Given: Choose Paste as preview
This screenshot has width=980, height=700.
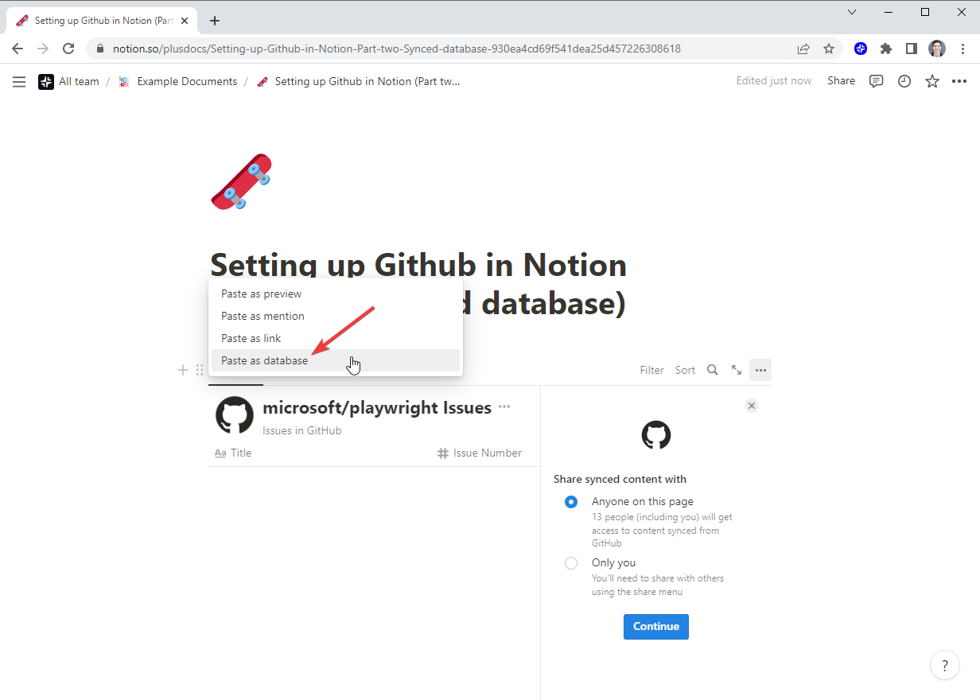Looking at the screenshot, I should 336,294.
